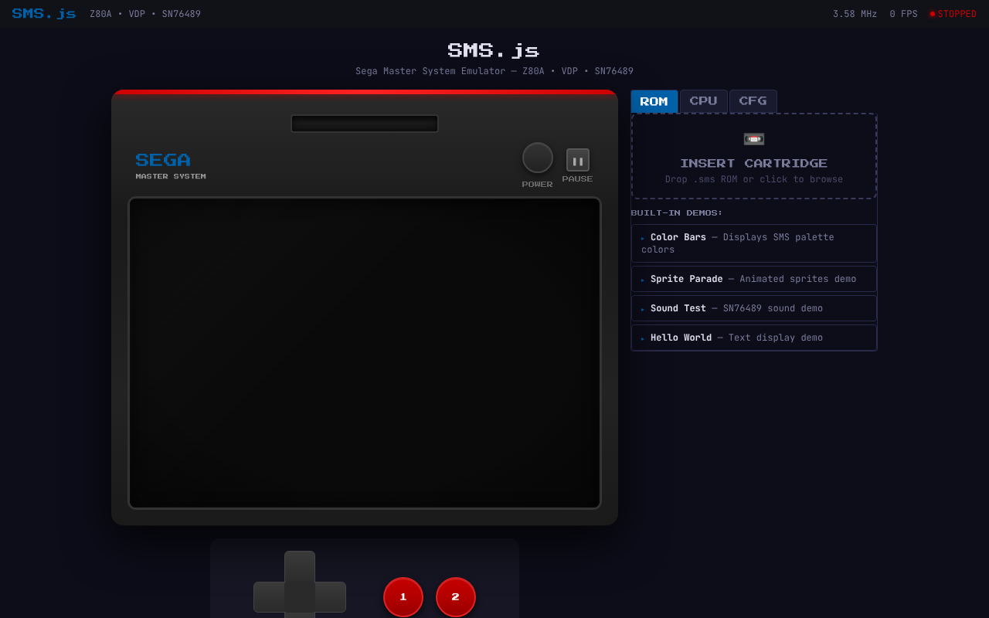This screenshot has width=989, height=618.
Task: Toggle the POWER button on the console
Action: point(537,159)
